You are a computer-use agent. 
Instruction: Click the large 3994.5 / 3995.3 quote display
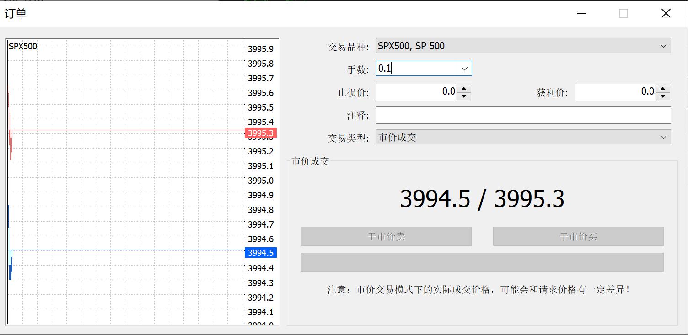(483, 198)
